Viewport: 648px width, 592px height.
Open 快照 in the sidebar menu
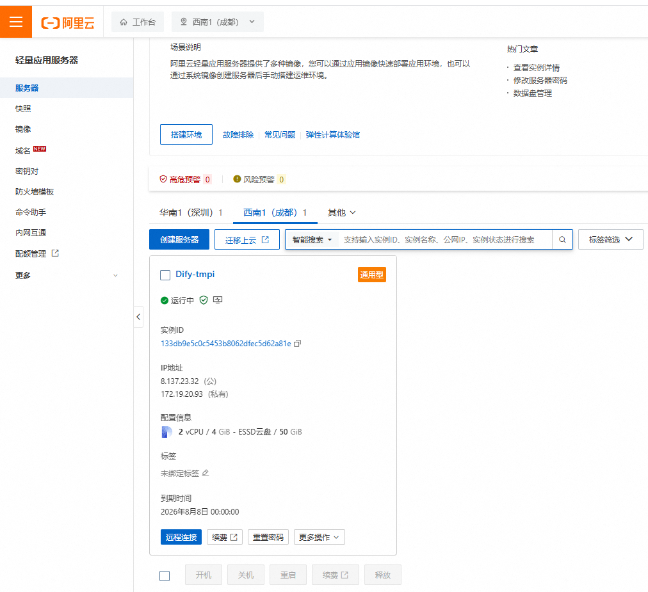23,109
